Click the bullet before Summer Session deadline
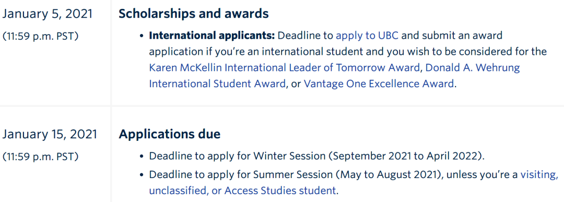This screenshot has height=202, width=564. [x=143, y=175]
